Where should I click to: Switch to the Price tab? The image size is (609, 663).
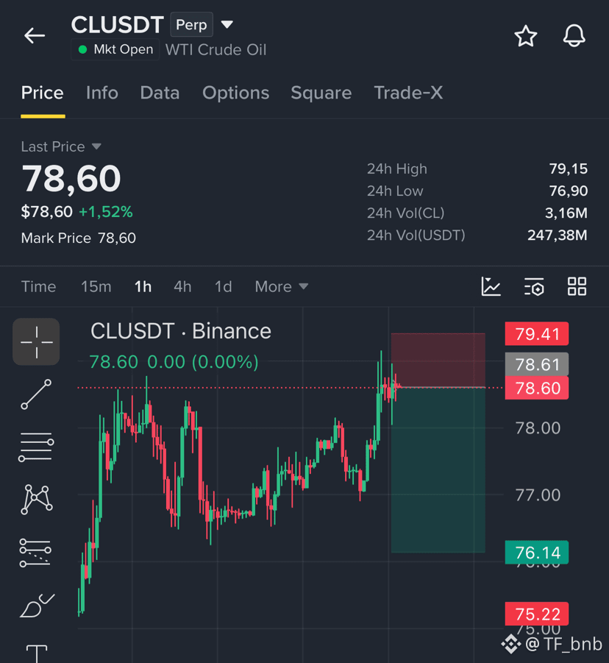[x=42, y=93]
